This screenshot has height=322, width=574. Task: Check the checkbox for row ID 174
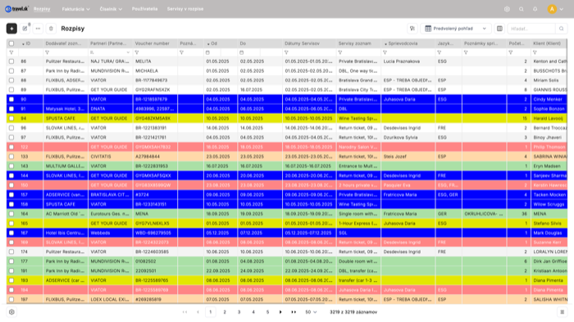(x=11, y=252)
